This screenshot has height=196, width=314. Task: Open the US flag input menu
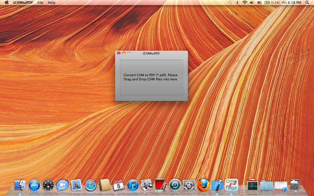point(259,3)
